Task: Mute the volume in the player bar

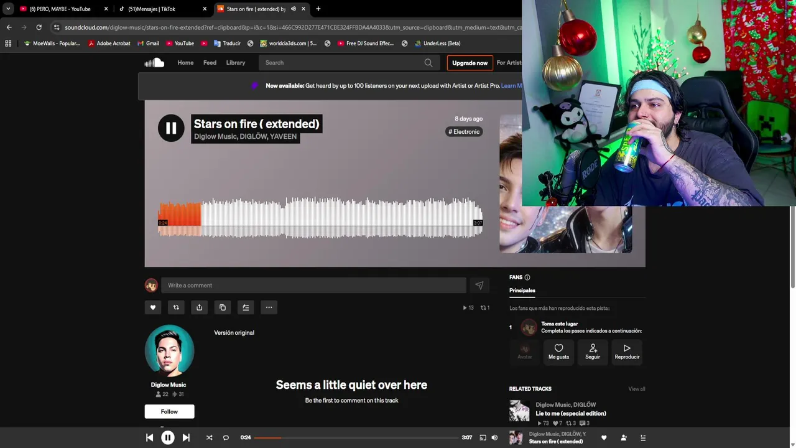Action: pos(494,437)
